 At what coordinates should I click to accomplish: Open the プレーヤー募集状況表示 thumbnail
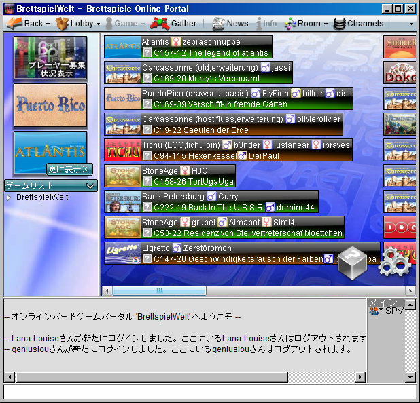click(50, 58)
